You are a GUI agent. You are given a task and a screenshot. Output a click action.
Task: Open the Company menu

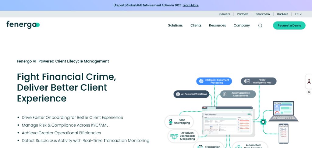[x=242, y=26]
